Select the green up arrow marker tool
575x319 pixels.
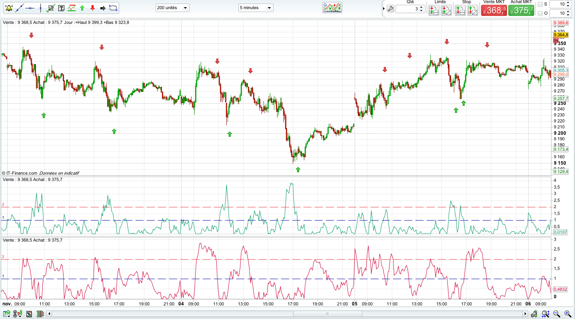[82, 8]
